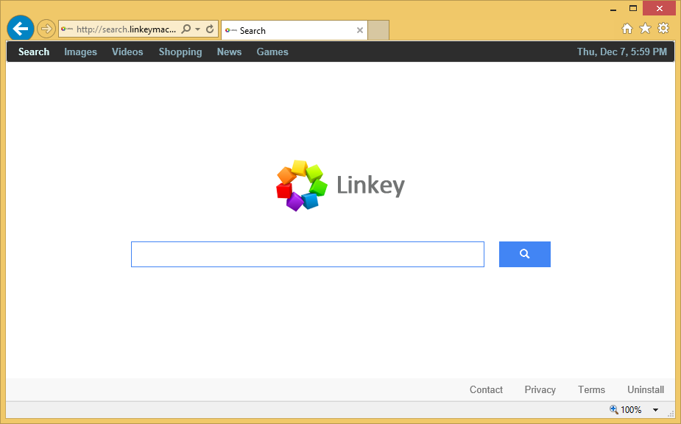Select Videos in the navigation bar
Image resolution: width=681 pixels, height=424 pixels.
tap(127, 52)
